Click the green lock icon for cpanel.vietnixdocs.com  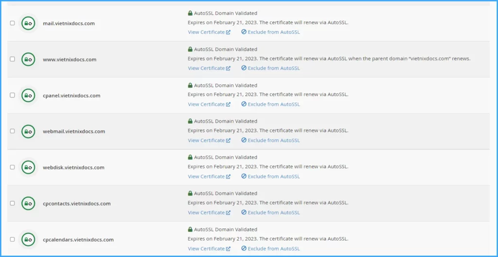(28, 96)
